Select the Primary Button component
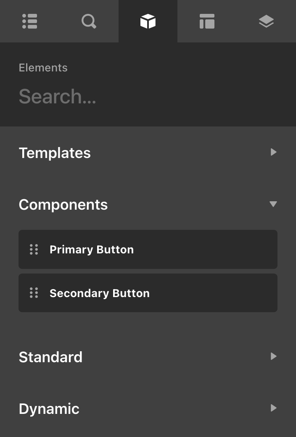This screenshot has width=296, height=437. (x=148, y=249)
